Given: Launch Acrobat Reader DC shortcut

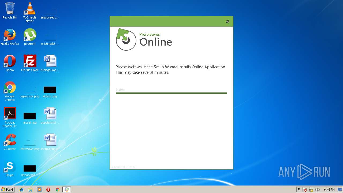Looking at the screenshot, I should click(x=10, y=117).
